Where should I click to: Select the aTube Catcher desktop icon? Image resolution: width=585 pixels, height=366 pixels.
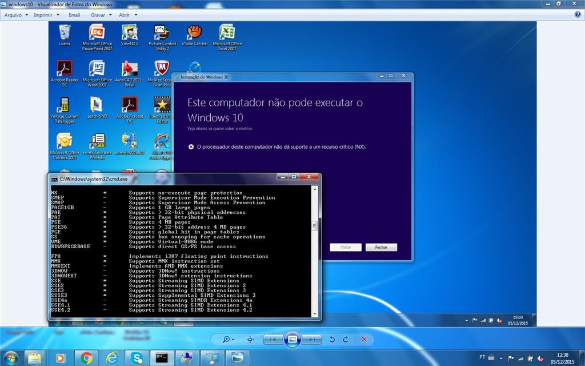tap(195, 35)
